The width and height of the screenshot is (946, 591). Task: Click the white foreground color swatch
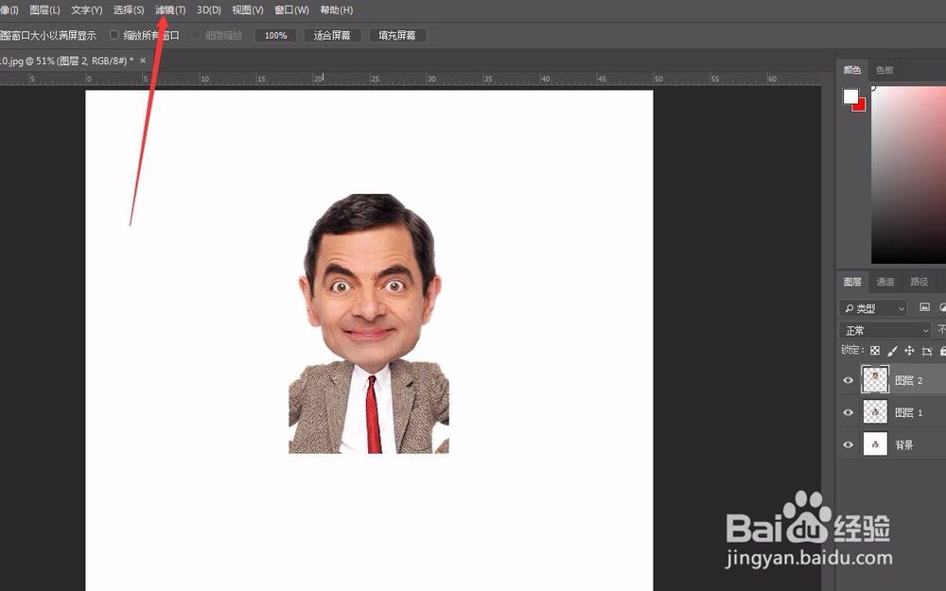coord(850,96)
